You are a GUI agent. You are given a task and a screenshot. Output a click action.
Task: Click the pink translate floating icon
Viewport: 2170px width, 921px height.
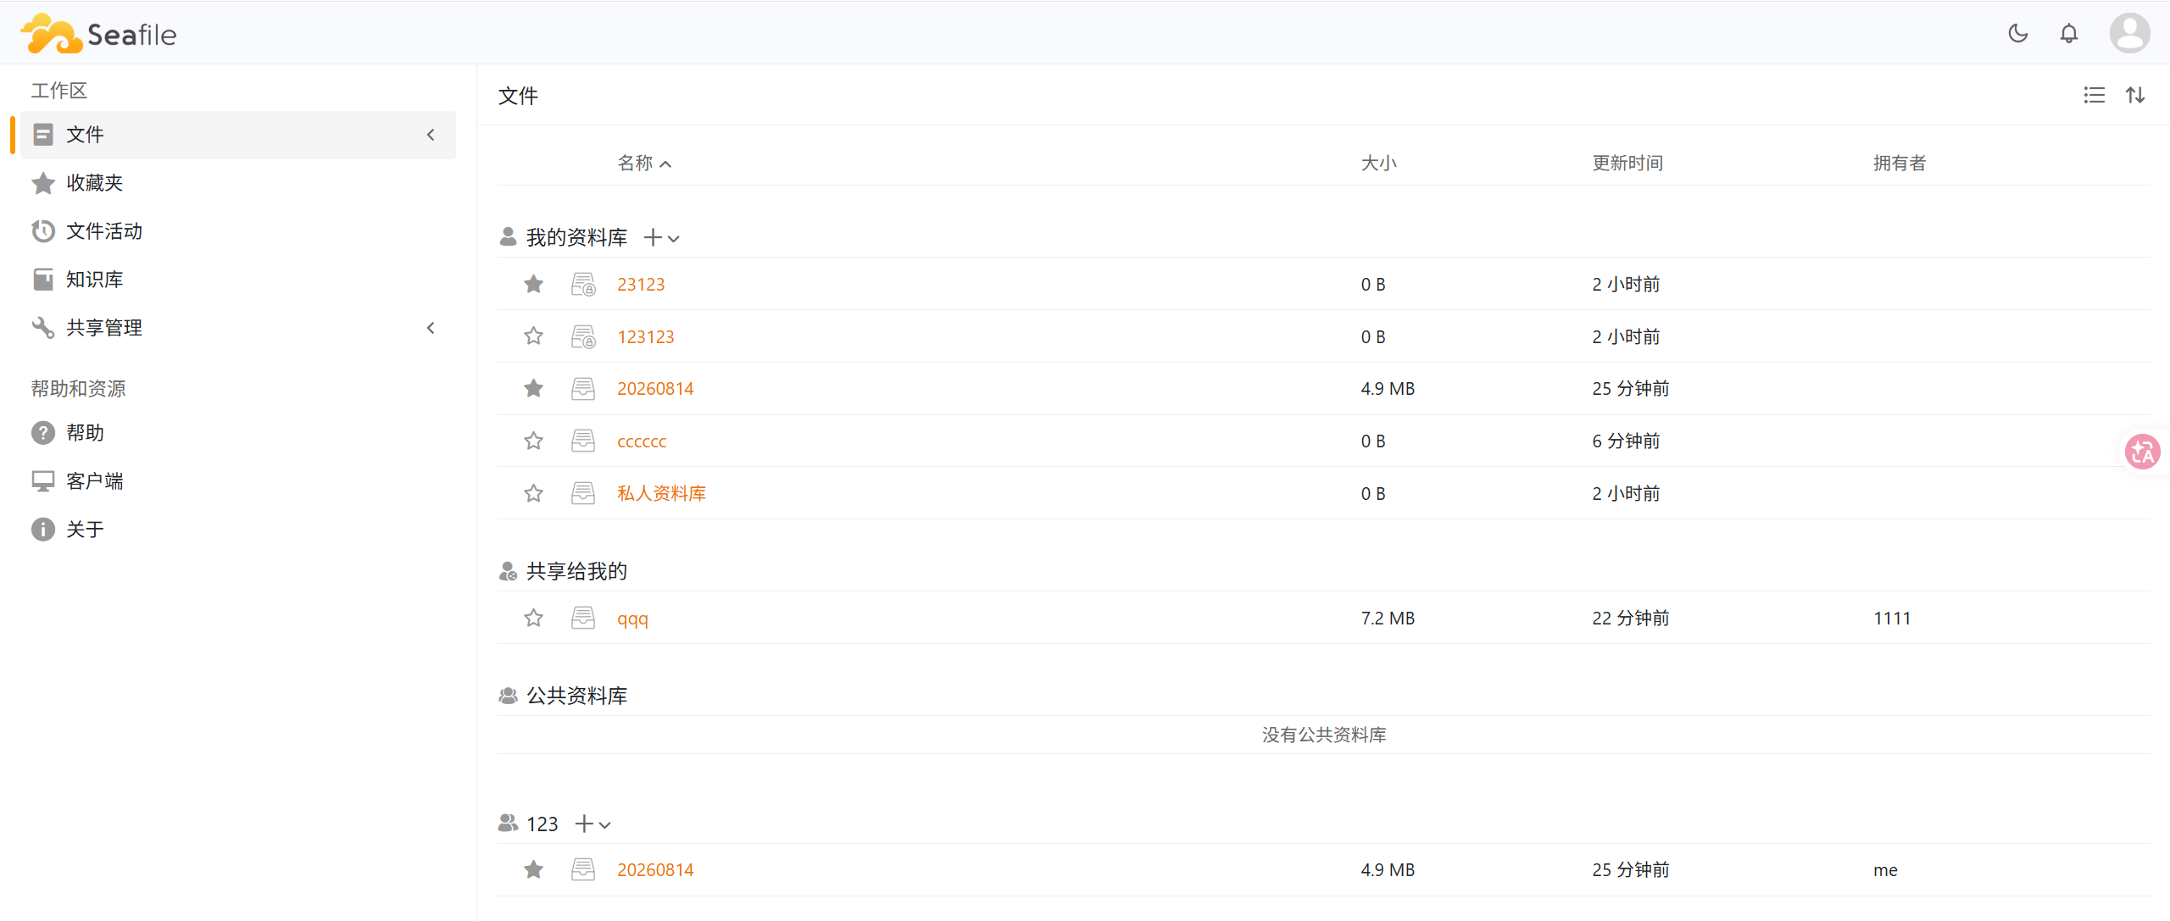pos(2142,452)
